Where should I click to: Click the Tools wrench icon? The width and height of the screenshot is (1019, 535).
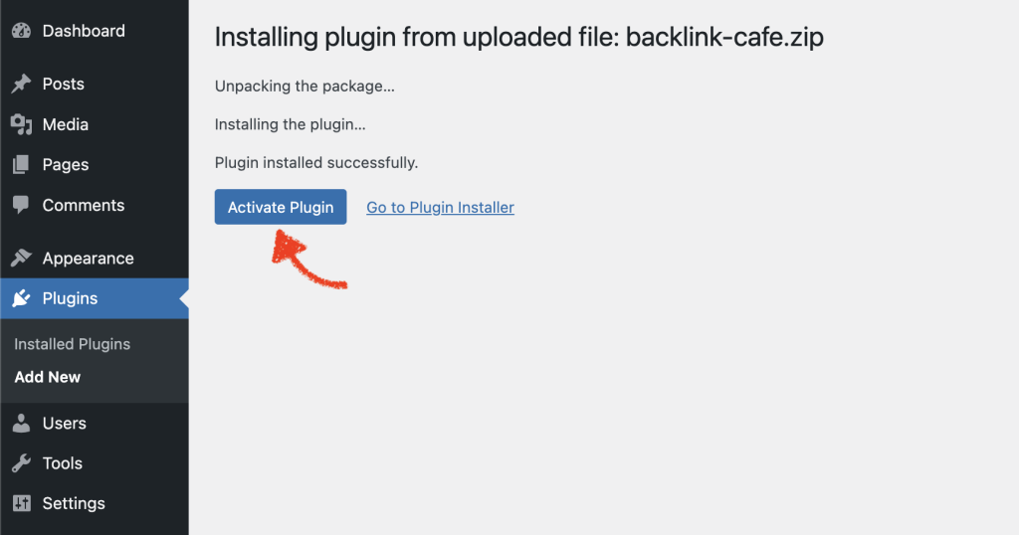pos(21,463)
